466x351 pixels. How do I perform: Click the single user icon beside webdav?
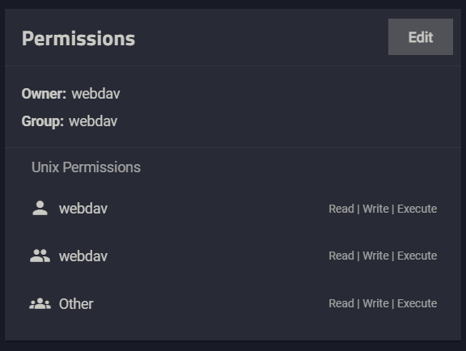(x=40, y=208)
